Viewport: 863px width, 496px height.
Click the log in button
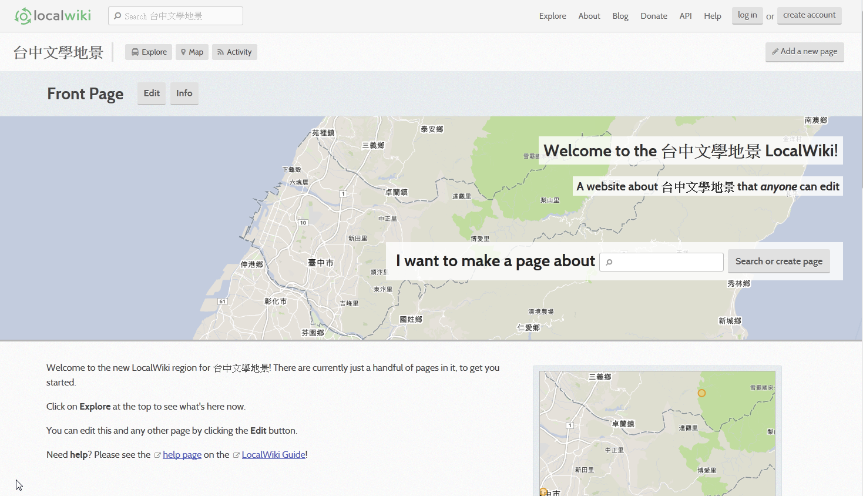click(747, 15)
